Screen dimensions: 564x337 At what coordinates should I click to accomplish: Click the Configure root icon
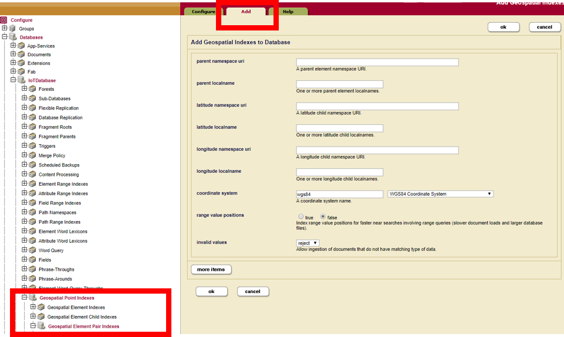(4, 20)
